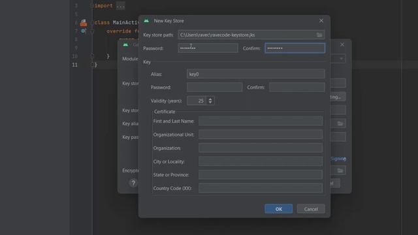418x235 pixels.
Task: Focus the keystore Confirm password field
Action: [295, 48]
